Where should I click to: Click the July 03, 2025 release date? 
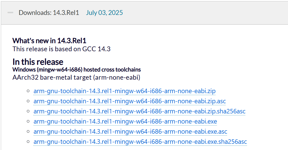click(x=104, y=13)
